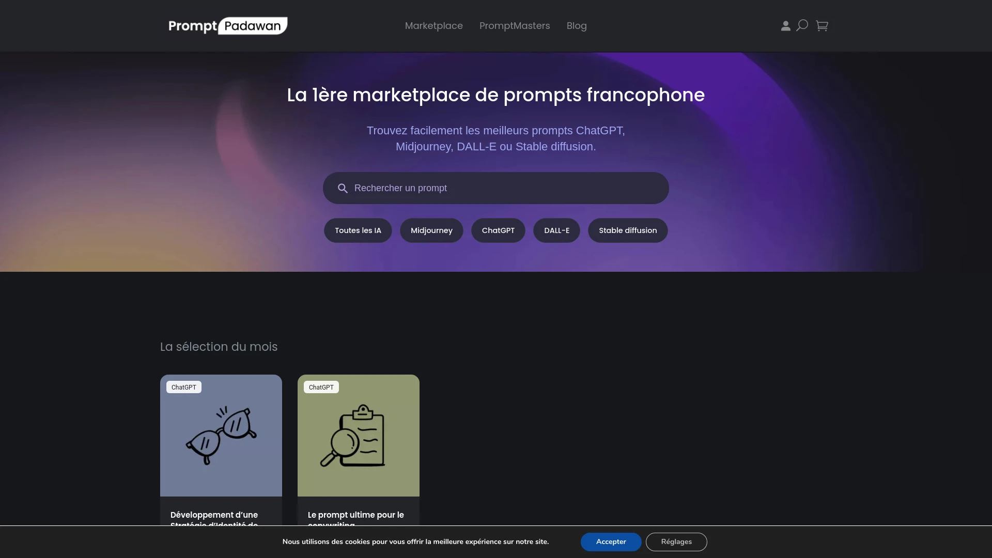Open cookie Réglages settings
This screenshot has width=992, height=558.
tap(676, 541)
